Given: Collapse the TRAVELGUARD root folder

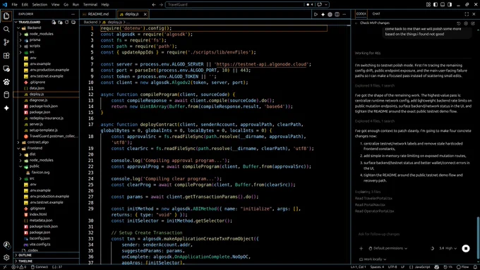Looking at the screenshot, I should pos(16,22).
